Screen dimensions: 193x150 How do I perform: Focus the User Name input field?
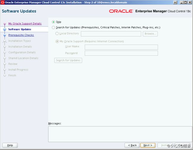(121, 47)
